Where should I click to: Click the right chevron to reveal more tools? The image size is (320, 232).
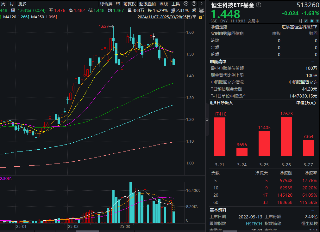click(x=201, y=4)
